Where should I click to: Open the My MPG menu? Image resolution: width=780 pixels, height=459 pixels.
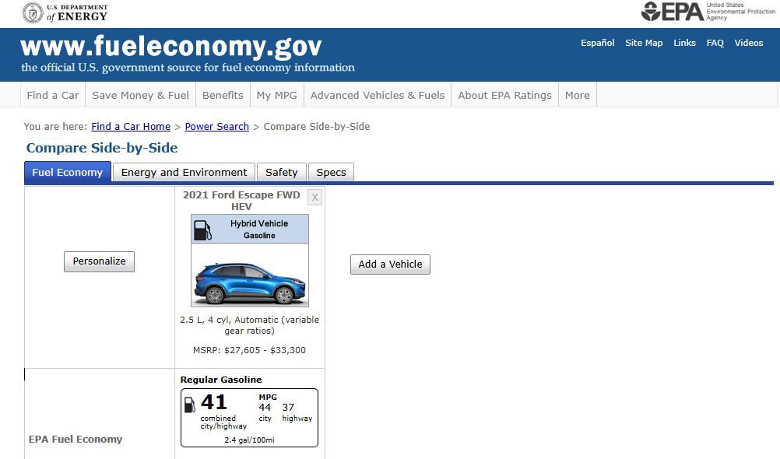(x=276, y=95)
